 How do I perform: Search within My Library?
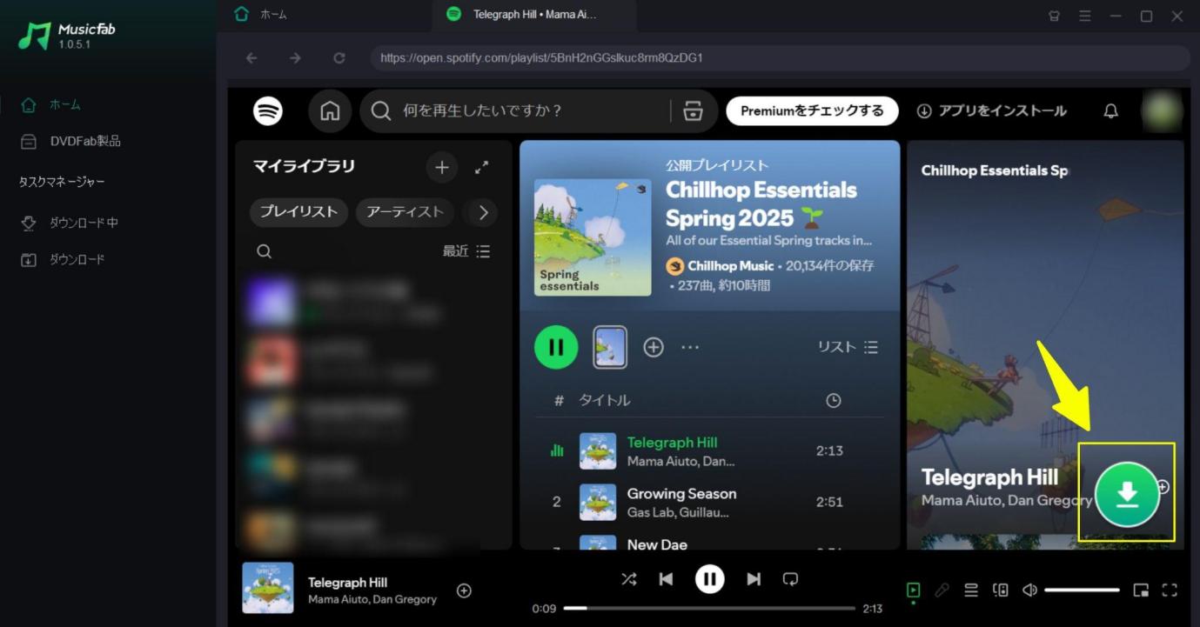click(x=265, y=251)
